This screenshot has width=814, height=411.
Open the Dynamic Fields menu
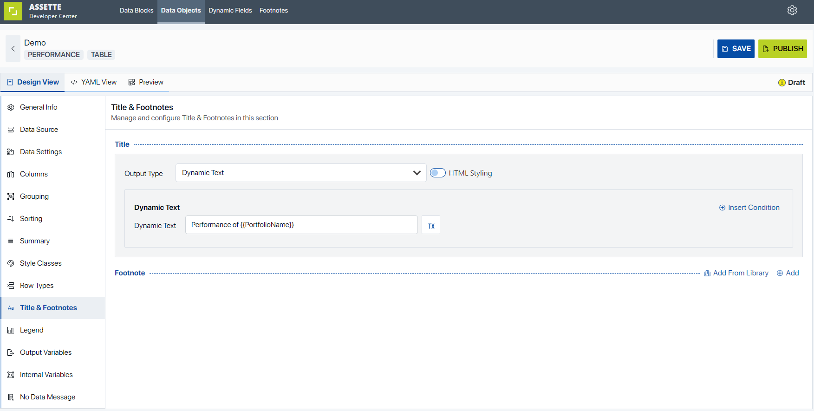[230, 10]
